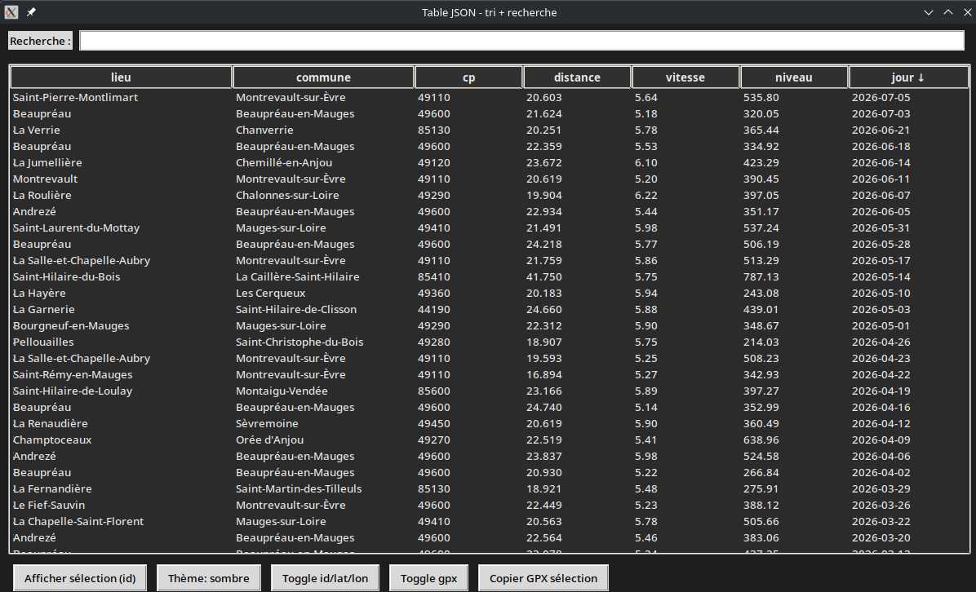Click commune cell Orée d'Anjou

click(x=269, y=440)
